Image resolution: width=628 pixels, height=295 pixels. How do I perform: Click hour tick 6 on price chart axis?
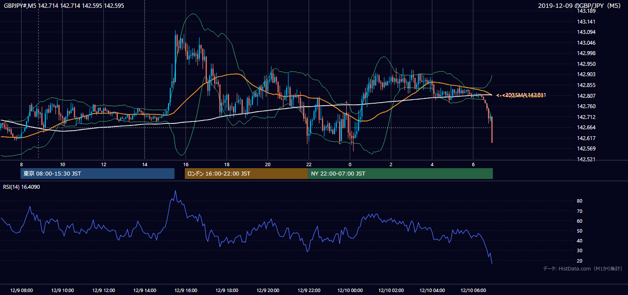tap(473, 164)
